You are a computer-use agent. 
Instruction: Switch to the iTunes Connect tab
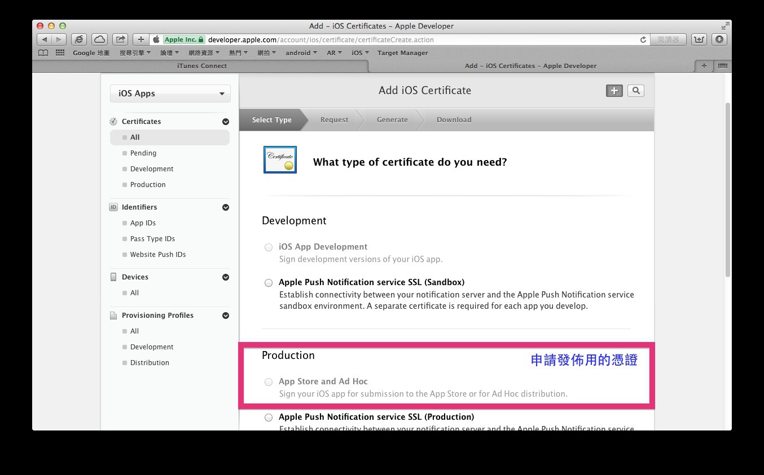tap(201, 66)
